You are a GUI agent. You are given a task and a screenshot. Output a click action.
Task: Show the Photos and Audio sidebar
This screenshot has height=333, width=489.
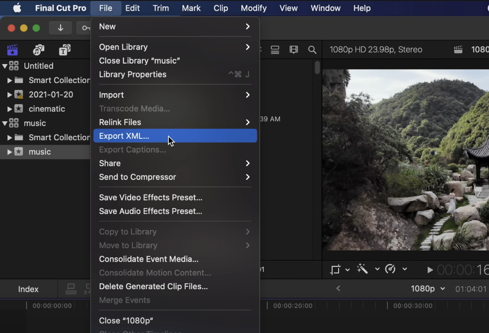[x=39, y=50]
